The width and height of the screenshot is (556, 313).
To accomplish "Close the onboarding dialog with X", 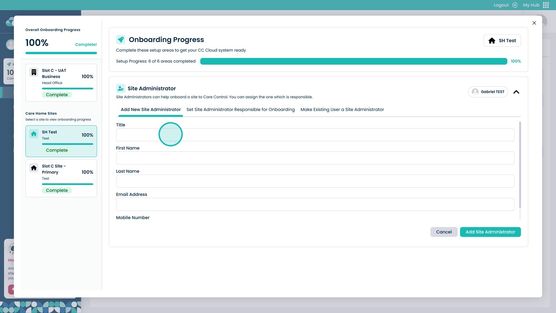I will [534, 23].
